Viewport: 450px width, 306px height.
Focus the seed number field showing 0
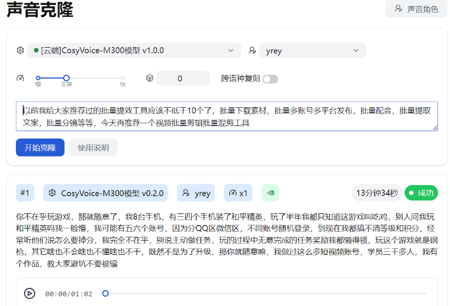183,78
